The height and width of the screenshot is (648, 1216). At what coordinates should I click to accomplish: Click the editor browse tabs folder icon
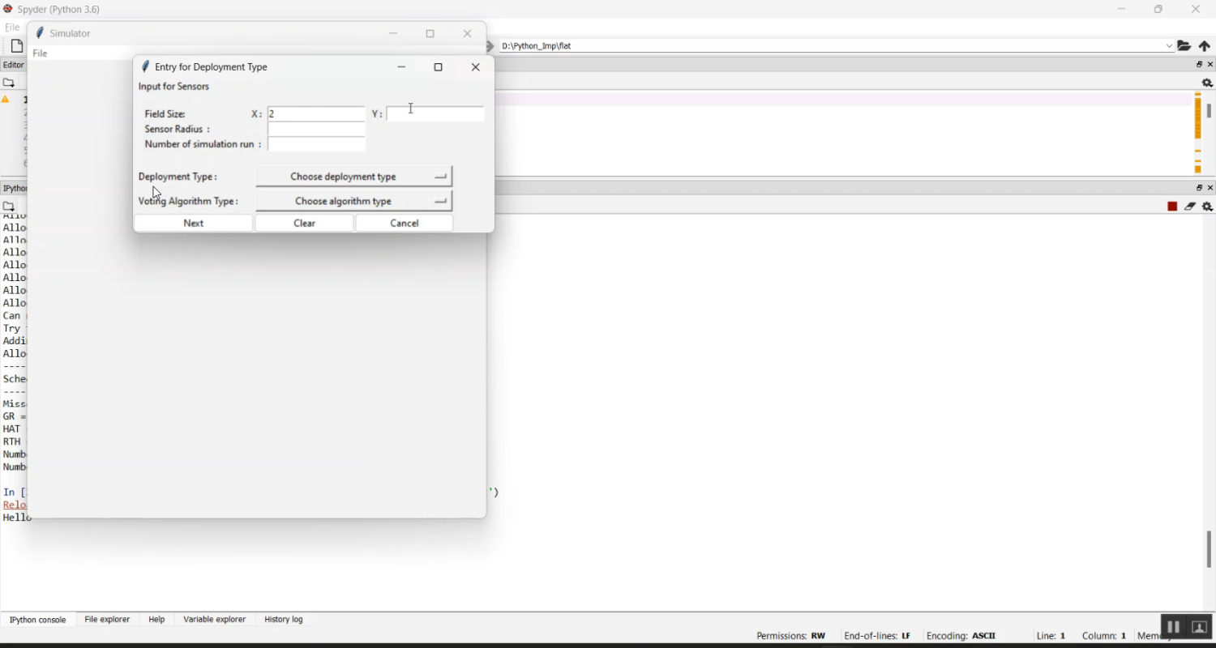click(x=9, y=83)
